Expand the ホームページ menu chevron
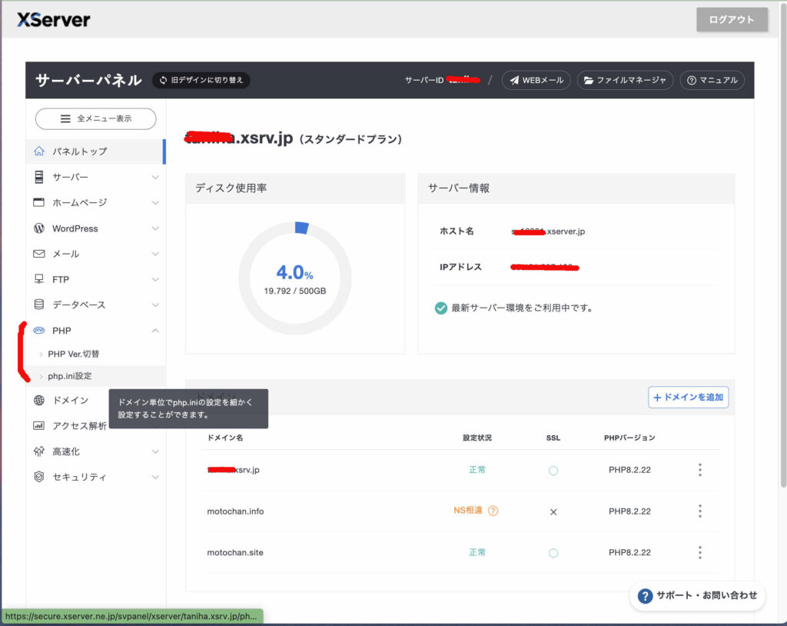Viewport: 787px width, 626px height. (x=155, y=202)
